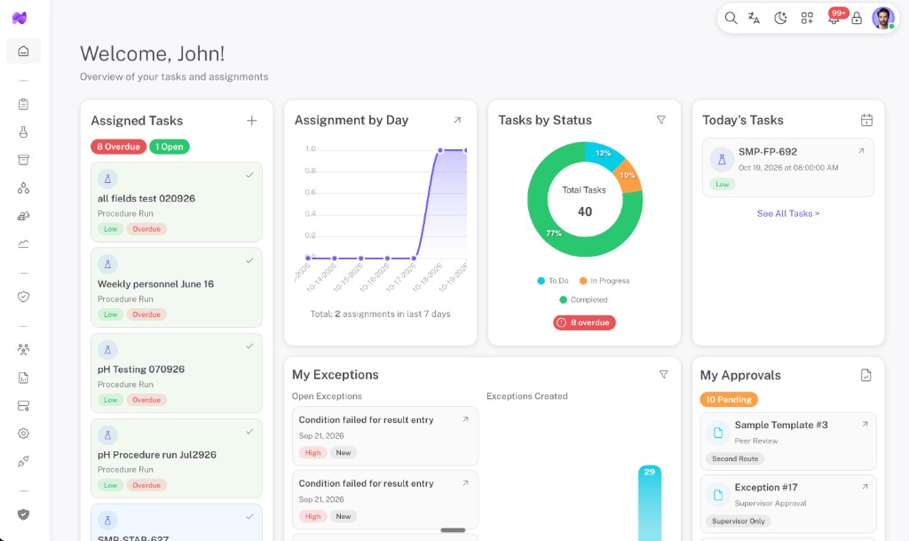Screen dimensions: 909x541
Task: Filter tasks by '8 Overdue' tag
Action: click(118, 147)
